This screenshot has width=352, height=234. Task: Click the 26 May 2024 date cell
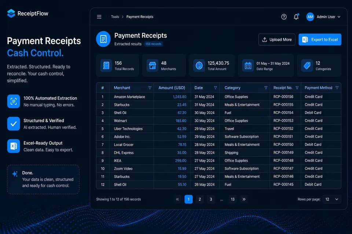click(x=205, y=185)
